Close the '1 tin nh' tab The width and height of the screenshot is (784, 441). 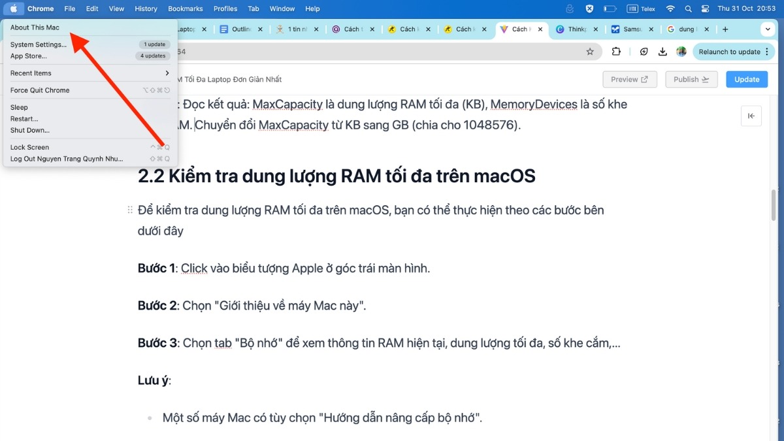316,29
